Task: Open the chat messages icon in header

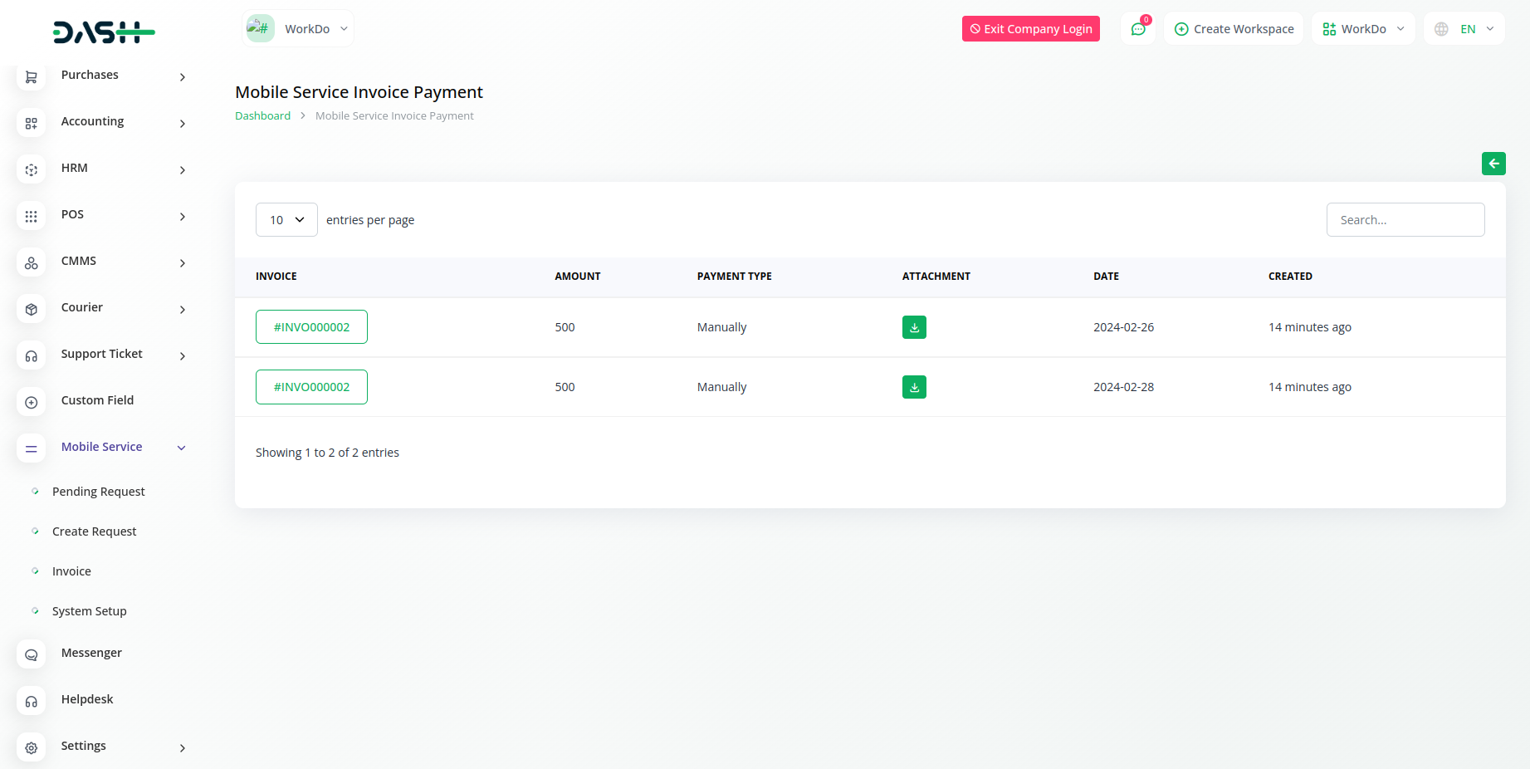Action: pyautogui.click(x=1138, y=29)
